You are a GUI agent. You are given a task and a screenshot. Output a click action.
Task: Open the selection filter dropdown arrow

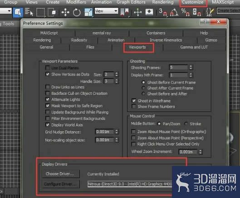[x=9, y=11]
